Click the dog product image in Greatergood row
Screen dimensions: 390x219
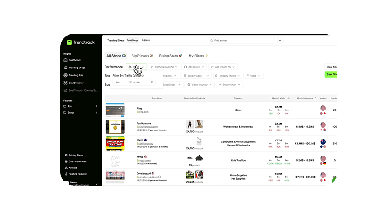click(199, 174)
